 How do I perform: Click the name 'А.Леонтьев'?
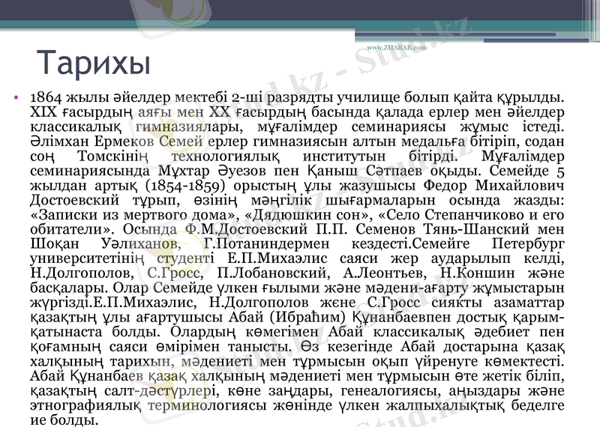pos(384,273)
